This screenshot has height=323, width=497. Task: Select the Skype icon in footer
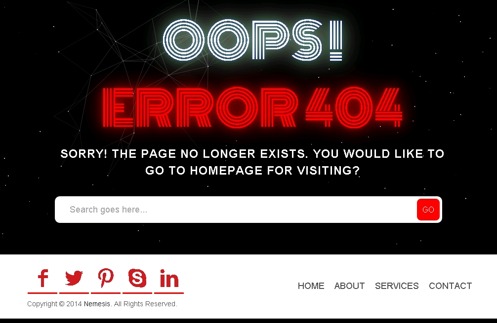pyautogui.click(x=137, y=279)
